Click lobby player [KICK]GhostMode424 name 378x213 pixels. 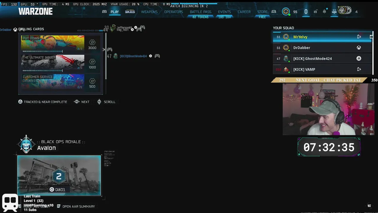click(133, 56)
